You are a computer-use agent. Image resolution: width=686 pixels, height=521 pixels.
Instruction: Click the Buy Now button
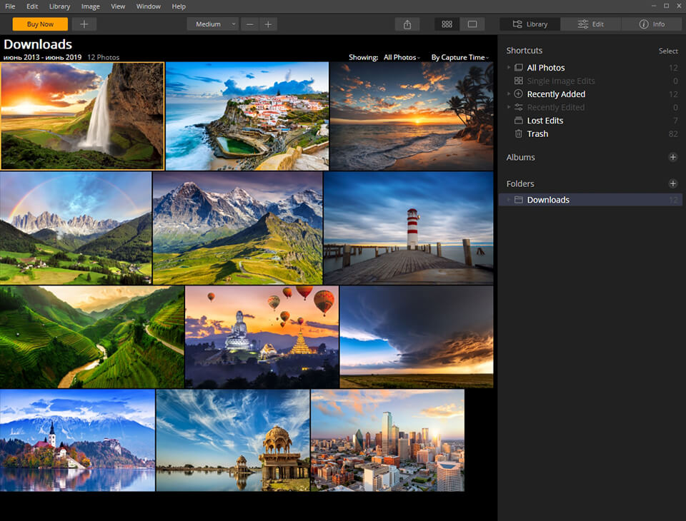[x=39, y=24]
